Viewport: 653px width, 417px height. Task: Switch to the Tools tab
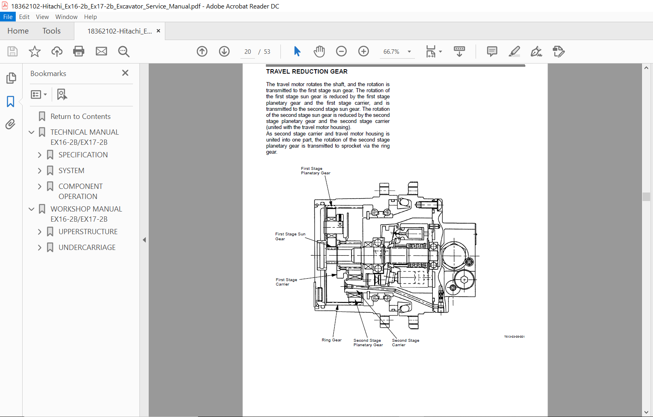(x=51, y=31)
